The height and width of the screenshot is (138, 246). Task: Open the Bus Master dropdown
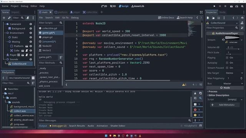tap(233, 84)
